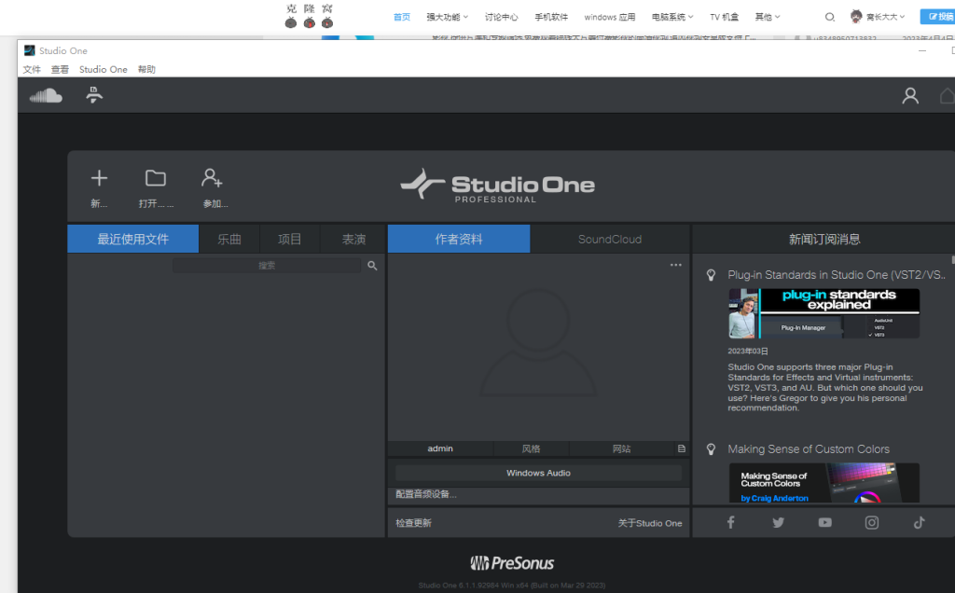Click 配置音频设备 link
The height and width of the screenshot is (593, 955).
click(x=425, y=494)
